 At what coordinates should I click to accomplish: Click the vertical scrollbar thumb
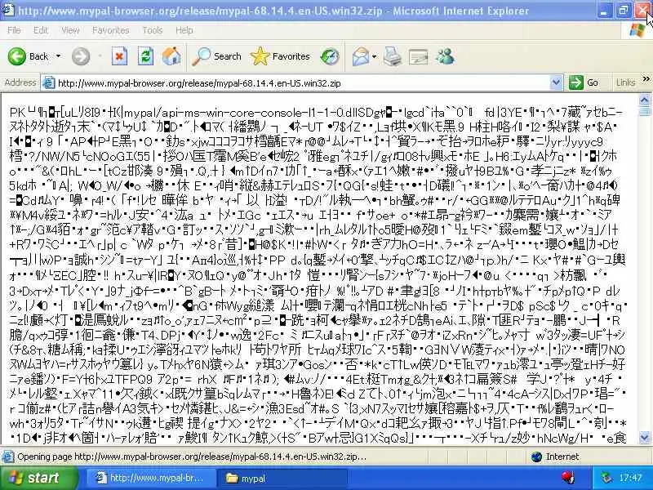point(644,111)
